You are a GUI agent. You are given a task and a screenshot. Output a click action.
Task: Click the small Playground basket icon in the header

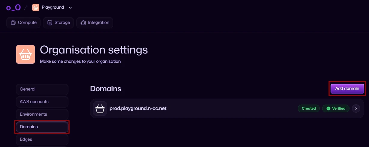point(36,7)
